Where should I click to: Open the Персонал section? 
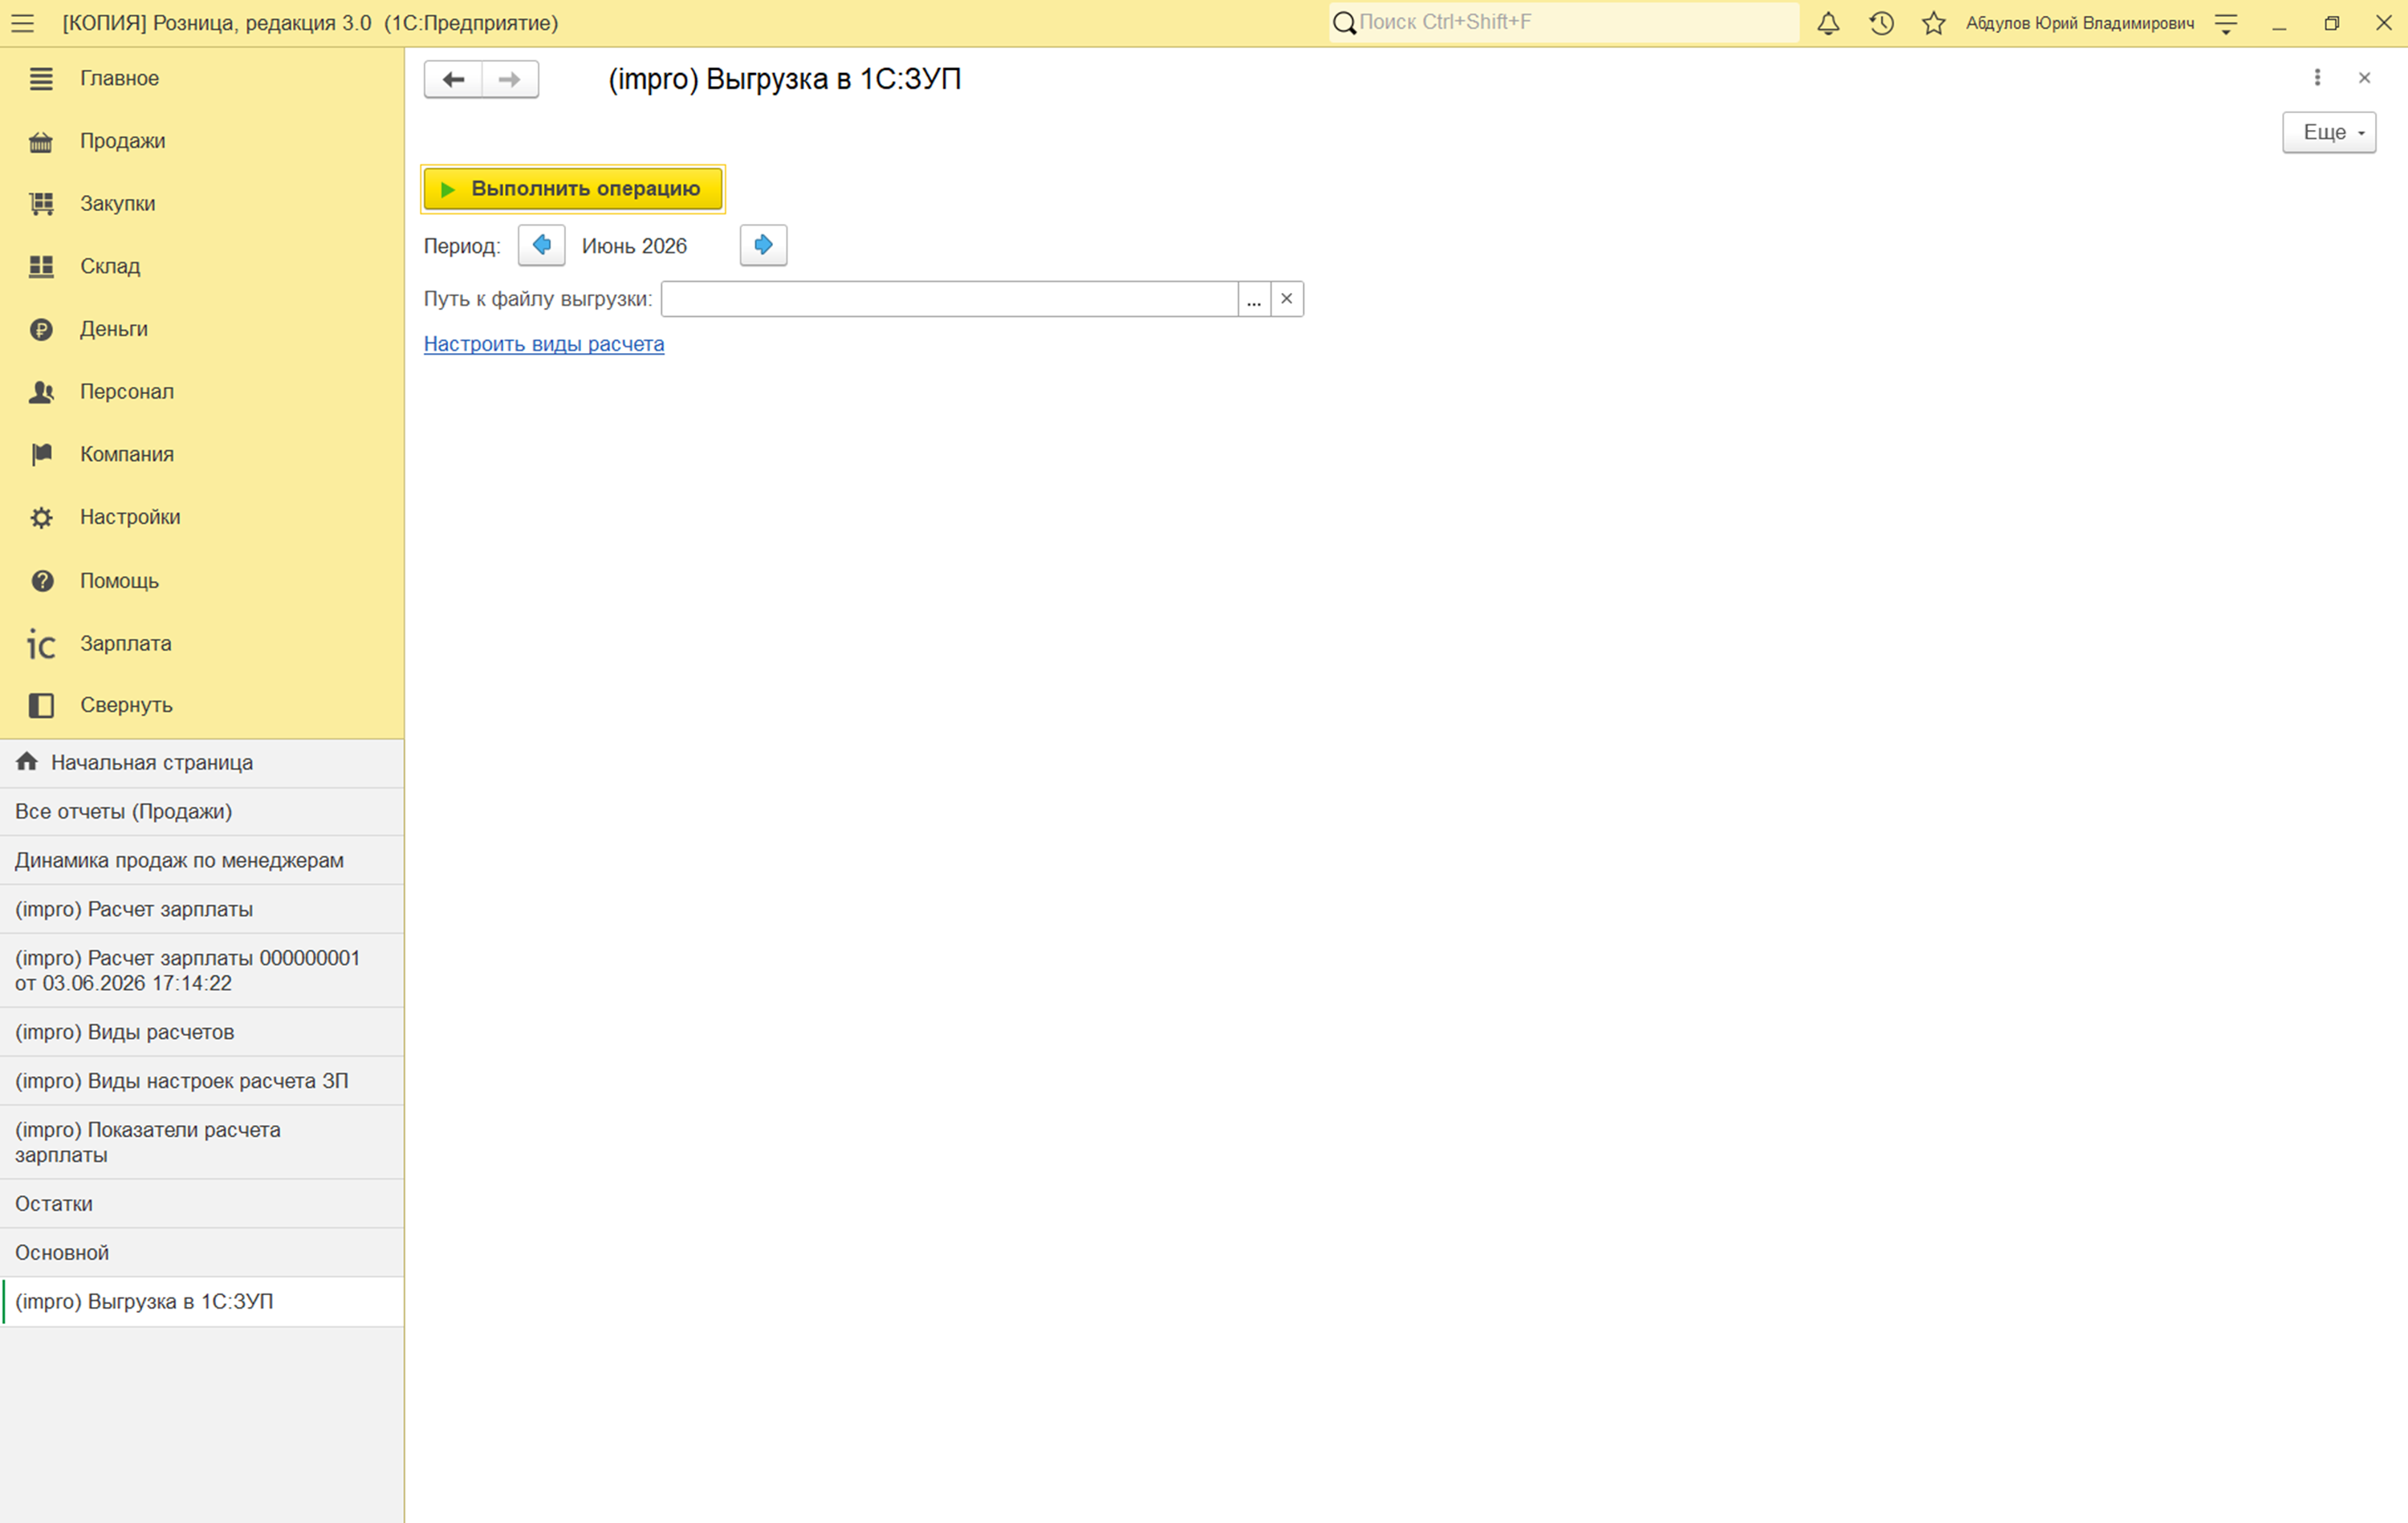[202, 392]
